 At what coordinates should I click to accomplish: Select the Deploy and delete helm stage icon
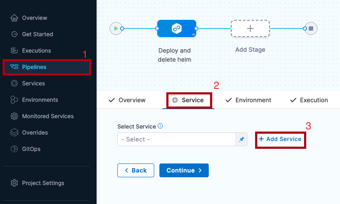click(x=176, y=28)
